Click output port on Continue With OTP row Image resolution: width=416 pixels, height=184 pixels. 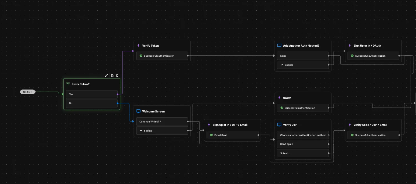[x=188, y=122]
